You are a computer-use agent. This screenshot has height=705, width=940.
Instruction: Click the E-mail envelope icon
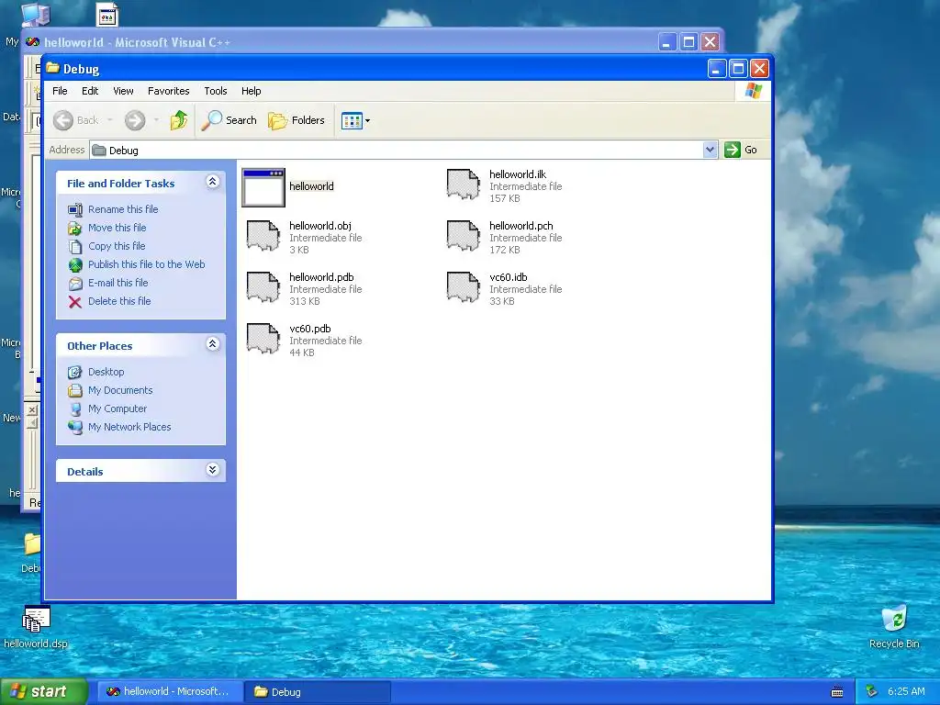75,283
